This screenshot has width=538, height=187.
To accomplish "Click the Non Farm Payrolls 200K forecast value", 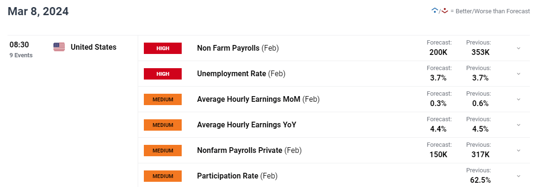I will coord(439,53).
